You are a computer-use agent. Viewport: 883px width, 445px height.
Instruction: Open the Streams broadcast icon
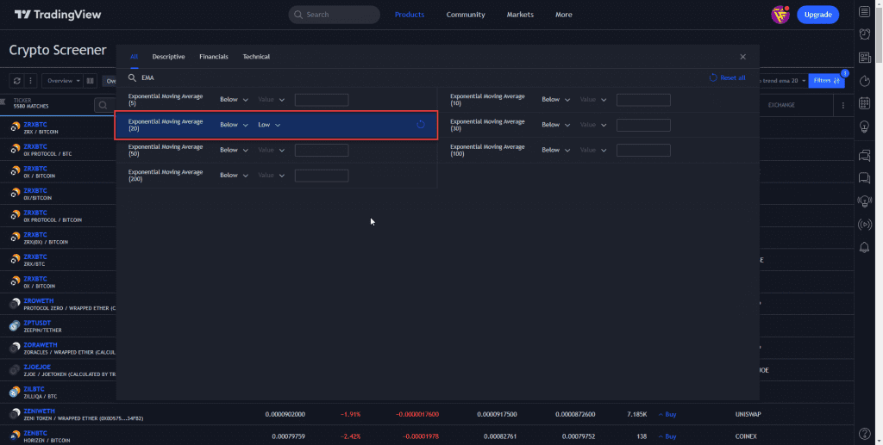click(864, 225)
